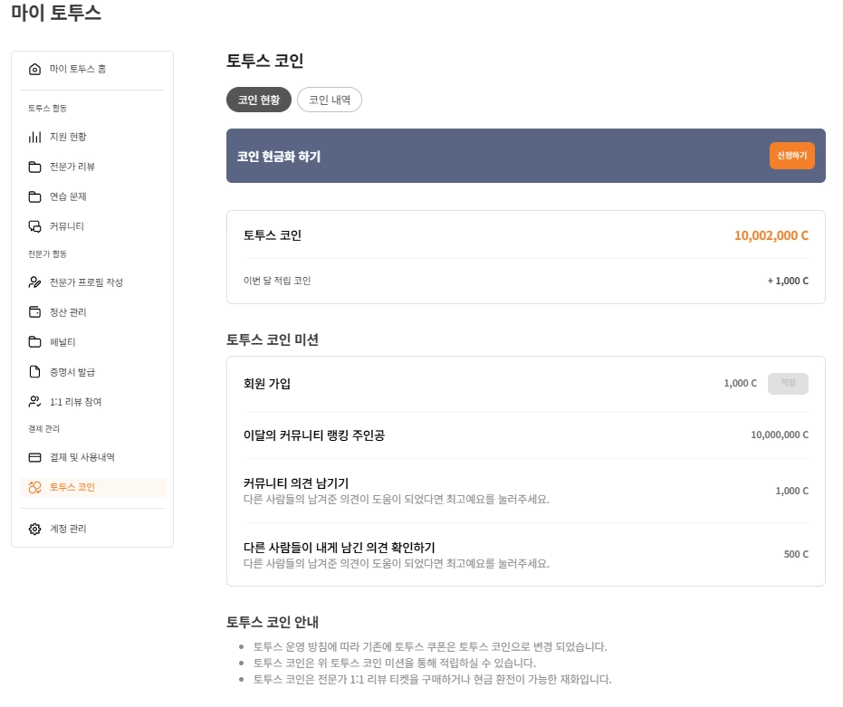Click the 계정 관리 gear icon
Screen dimensions: 843x707
click(x=34, y=529)
